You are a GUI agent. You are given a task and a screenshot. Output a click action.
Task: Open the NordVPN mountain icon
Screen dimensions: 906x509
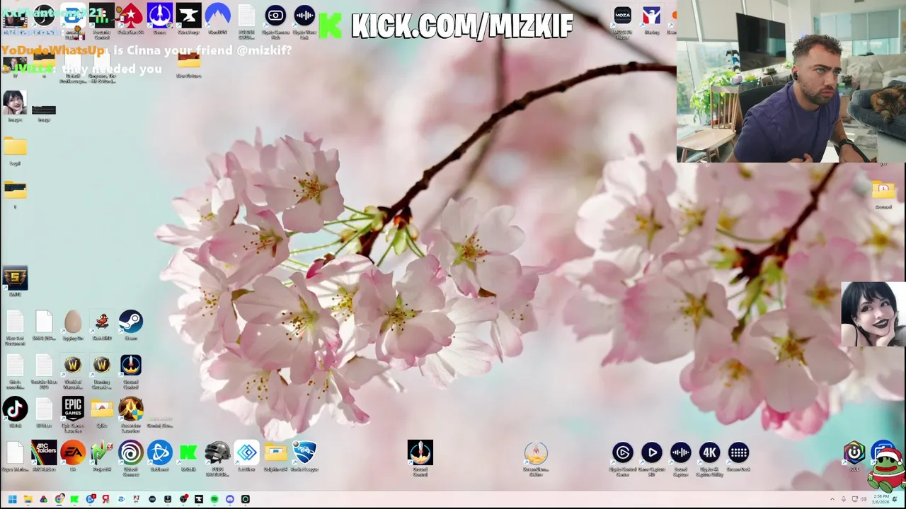217,15
